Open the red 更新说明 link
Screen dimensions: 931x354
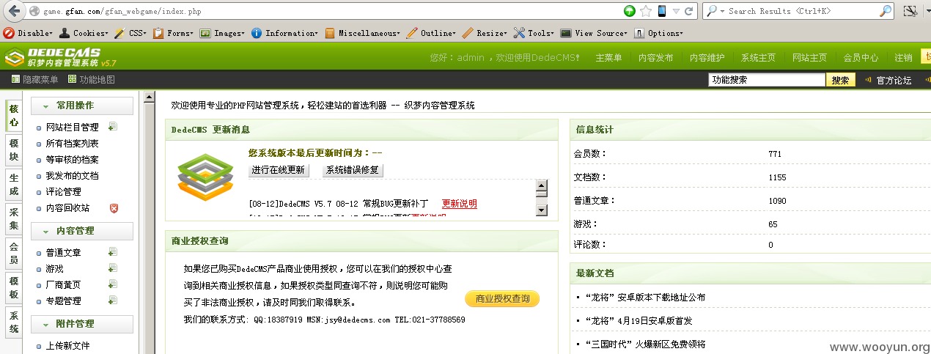tap(459, 204)
